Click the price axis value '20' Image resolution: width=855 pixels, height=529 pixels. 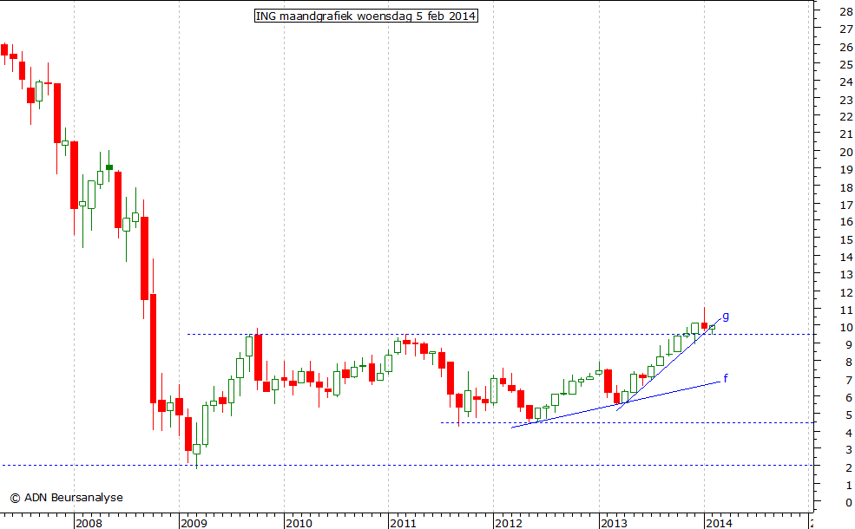tap(846, 153)
